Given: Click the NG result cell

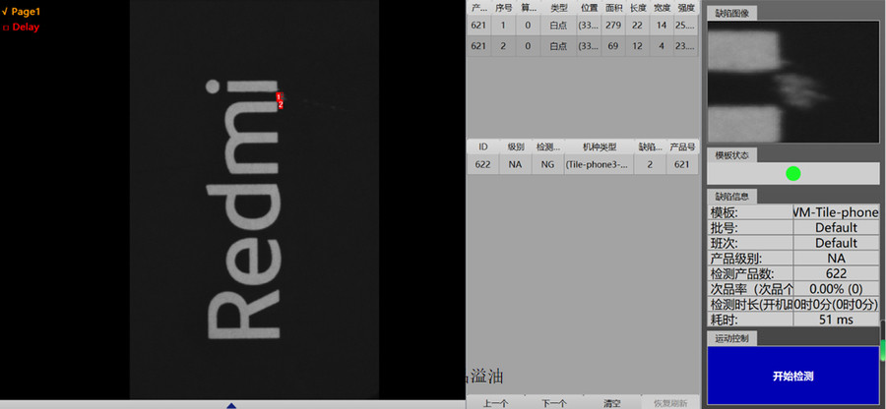Looking at the screenshot, I should pos(548,165).
